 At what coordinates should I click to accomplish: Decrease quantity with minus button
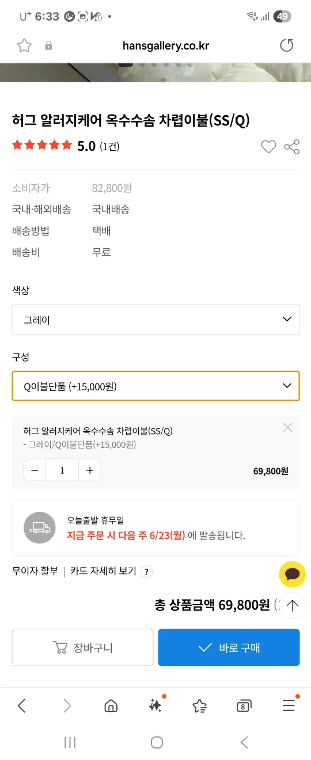(x=35, y=470)
